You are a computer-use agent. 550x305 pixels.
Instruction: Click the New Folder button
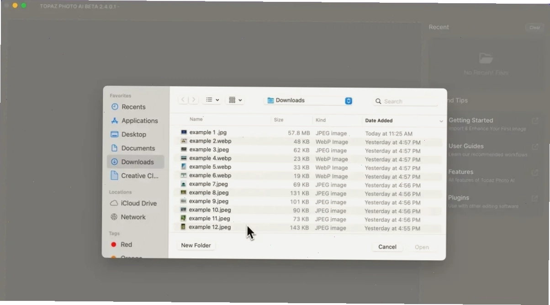196,246
